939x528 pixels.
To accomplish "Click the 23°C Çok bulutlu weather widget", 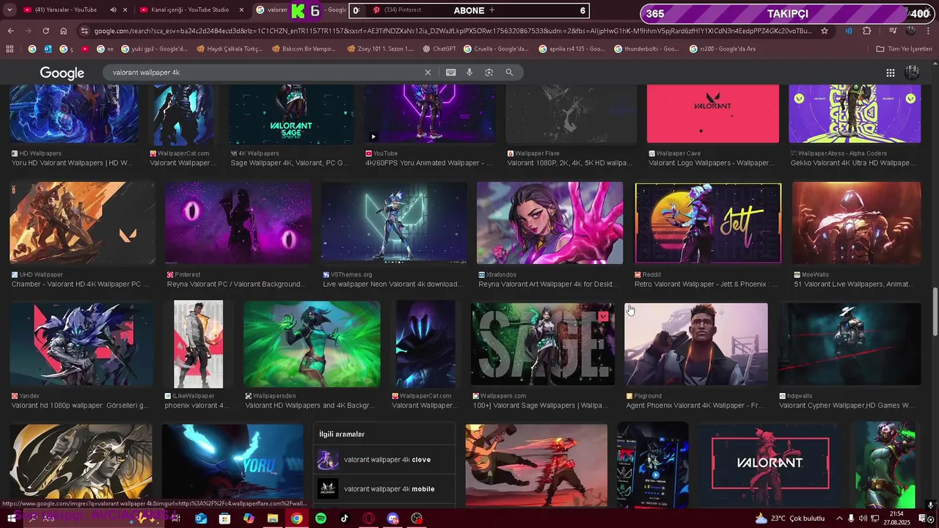I will [x=789, y=518].
